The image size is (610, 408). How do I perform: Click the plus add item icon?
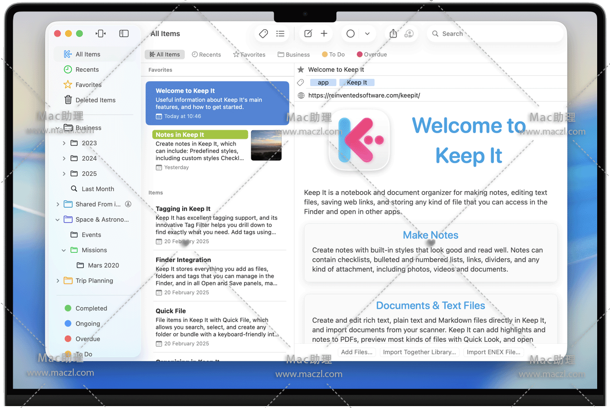point(324,34)
